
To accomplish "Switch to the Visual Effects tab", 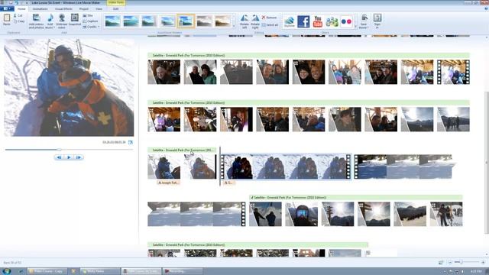I will (63, 8).
